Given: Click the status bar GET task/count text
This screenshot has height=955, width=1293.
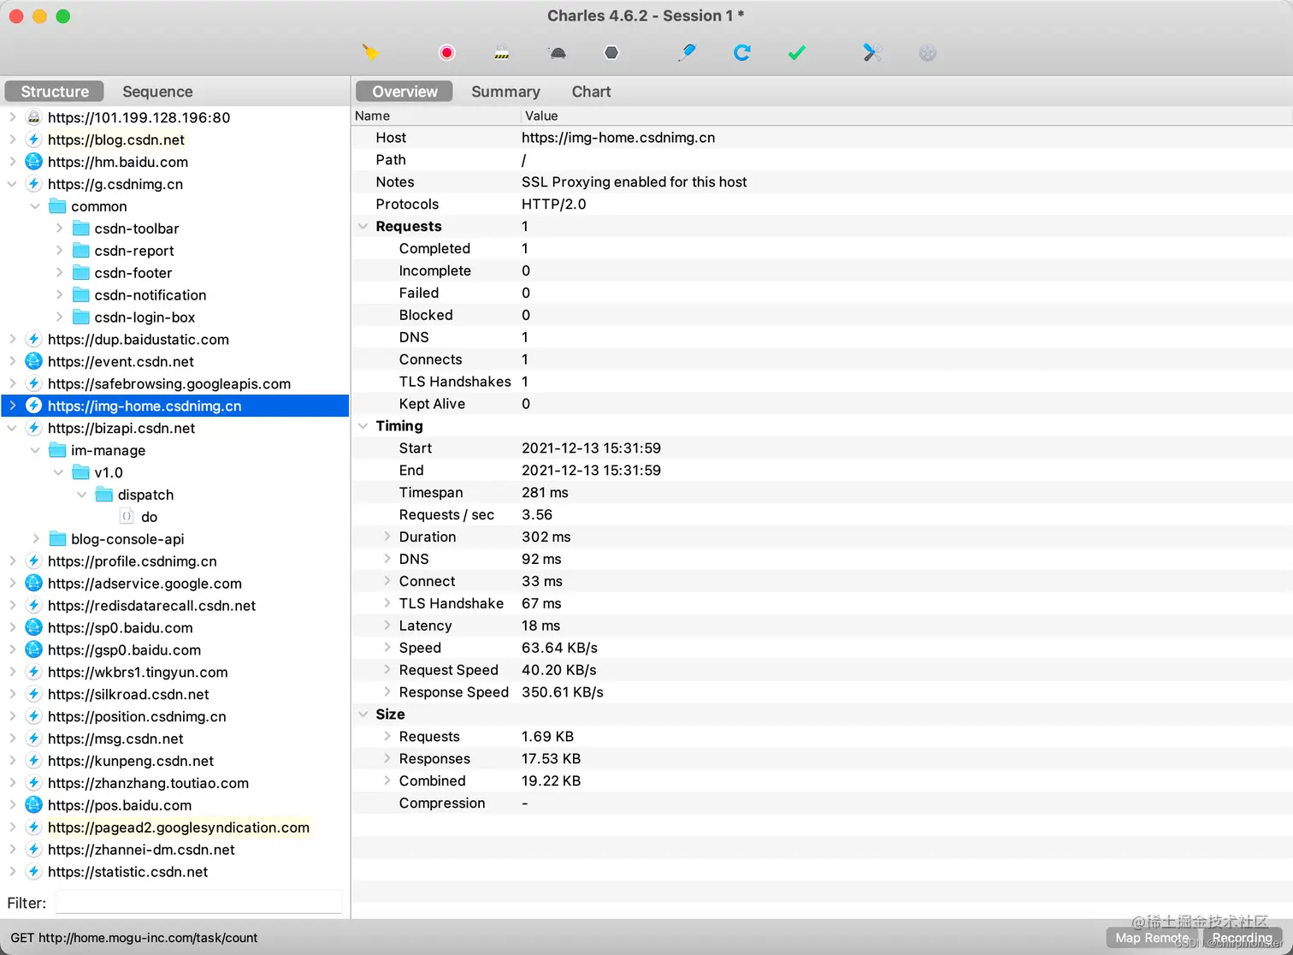Looking at the screenshot, I should (x=134, y=938).
